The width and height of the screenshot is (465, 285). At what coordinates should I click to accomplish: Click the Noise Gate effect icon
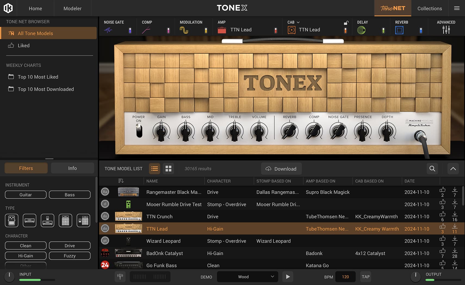click(108, 30)
